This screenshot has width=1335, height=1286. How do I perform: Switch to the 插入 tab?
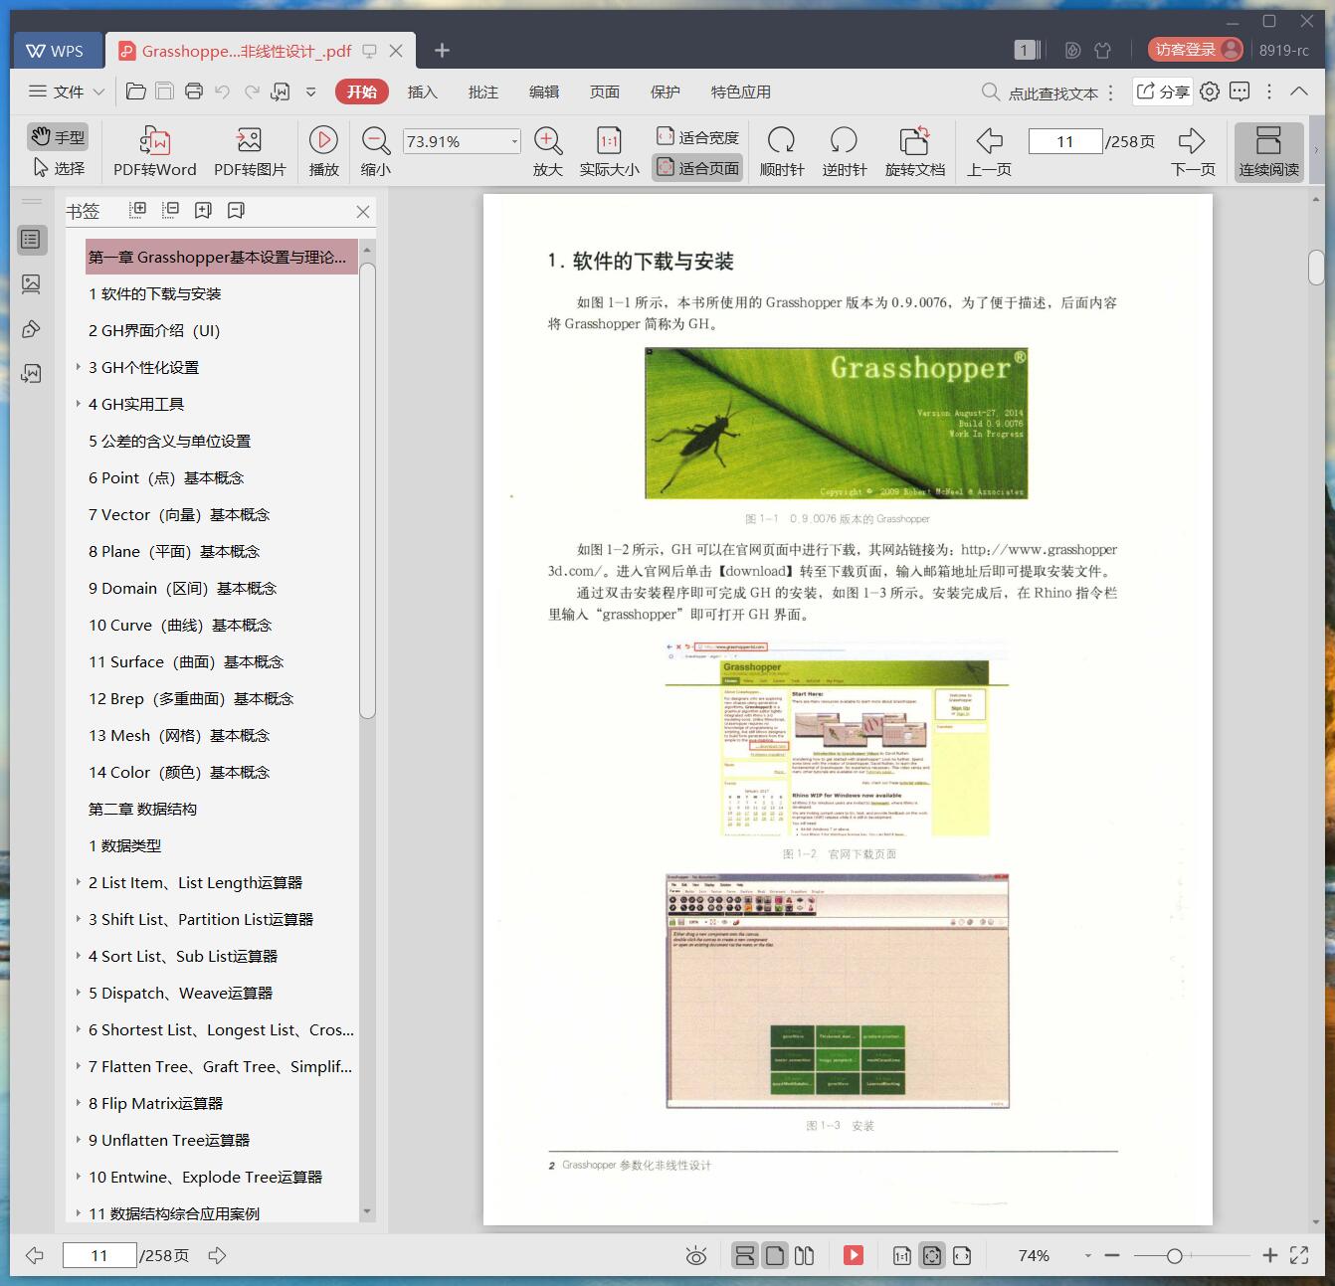(x=422, y=92)
